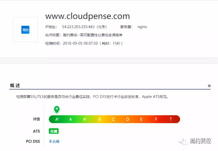Click the ATS row label
The image size is (218, 151).
[x=37, y=131]
